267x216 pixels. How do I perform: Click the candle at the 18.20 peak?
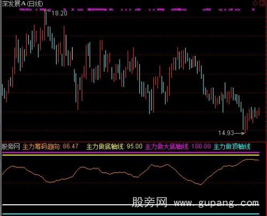(45, 23)
